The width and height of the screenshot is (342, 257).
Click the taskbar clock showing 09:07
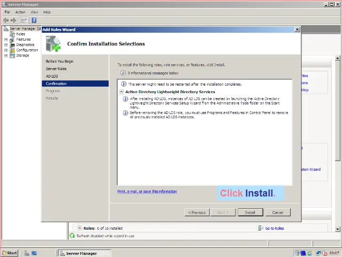pyautogui.click(x=334, y=253)
